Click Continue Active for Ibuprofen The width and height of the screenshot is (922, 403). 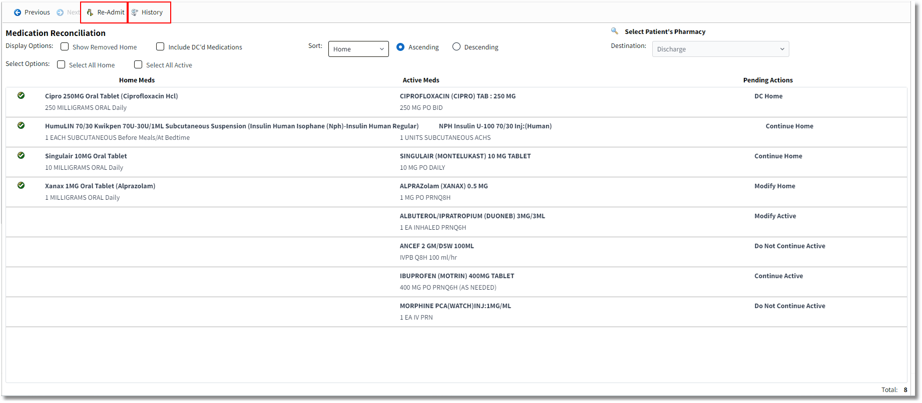pos(779,276)
